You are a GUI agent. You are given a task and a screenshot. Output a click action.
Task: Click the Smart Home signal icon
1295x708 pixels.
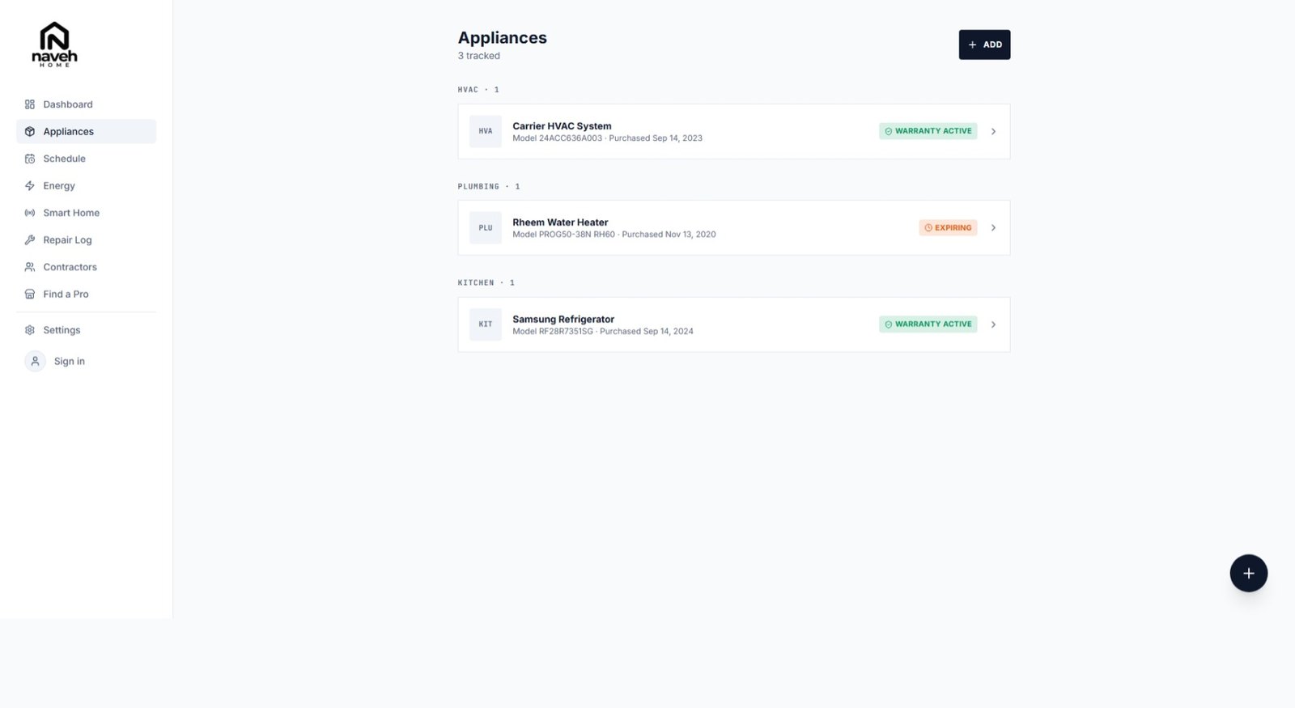30,213
